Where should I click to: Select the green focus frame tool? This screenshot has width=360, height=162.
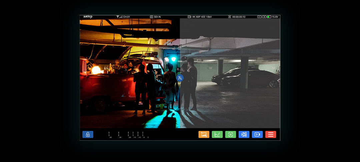pos(230,134)
